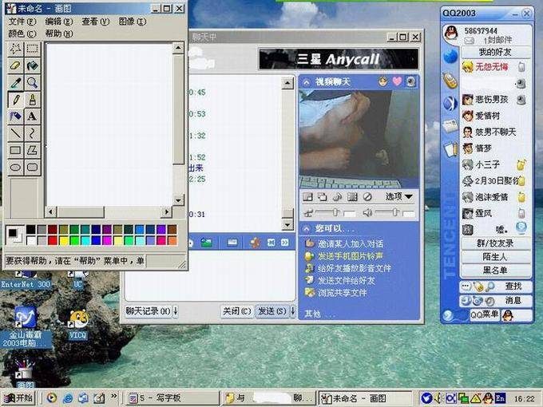The height and width of the screenshot is (407, 543).
Task: Click the webcam icon in video chat header
Action: [410, 81]
